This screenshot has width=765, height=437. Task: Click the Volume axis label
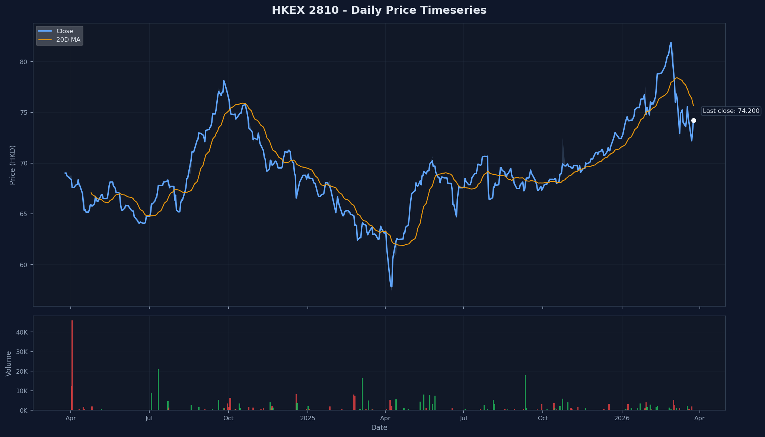pos(9,364)
